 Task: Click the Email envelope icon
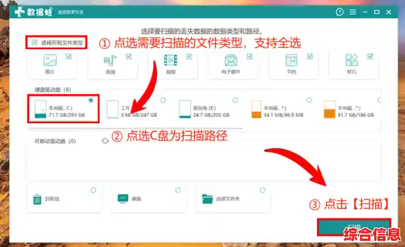click(x=231, y=61)
